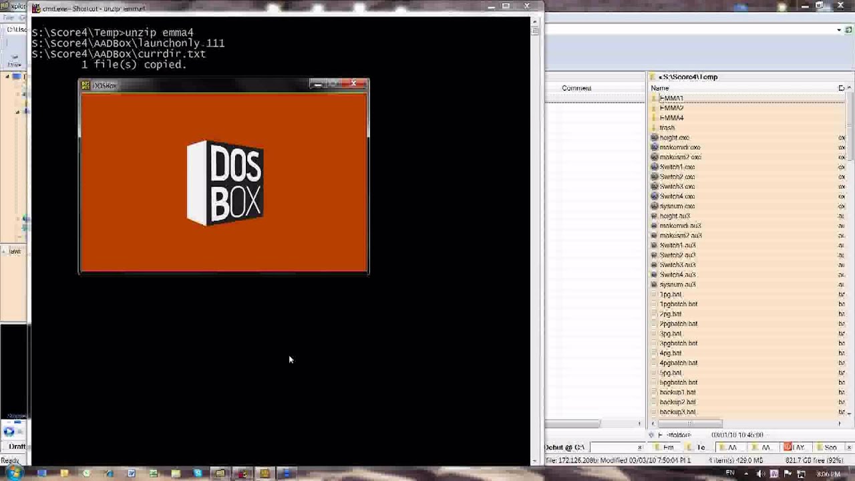Select the makemidi.au3 script icon
This screenshot has width=855, height=481.
tap(655, 226)
